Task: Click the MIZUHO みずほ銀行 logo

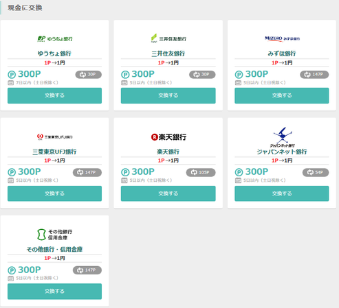Action: coord(282,38)
